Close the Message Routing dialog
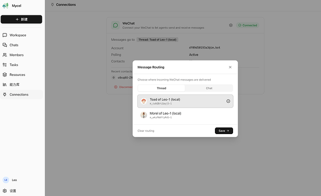Viewport: 321px width, 196px height. click(230, 67)
